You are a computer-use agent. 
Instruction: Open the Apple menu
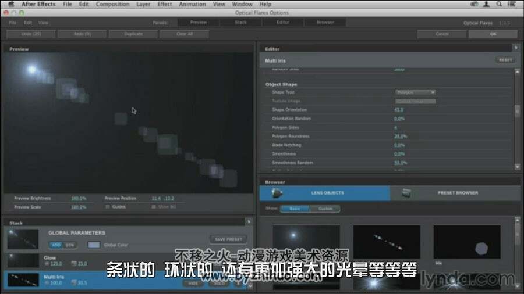tap(11, 4)
